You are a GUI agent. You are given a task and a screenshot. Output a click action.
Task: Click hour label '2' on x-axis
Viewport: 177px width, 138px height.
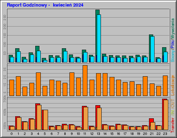(x=25, y=134)
